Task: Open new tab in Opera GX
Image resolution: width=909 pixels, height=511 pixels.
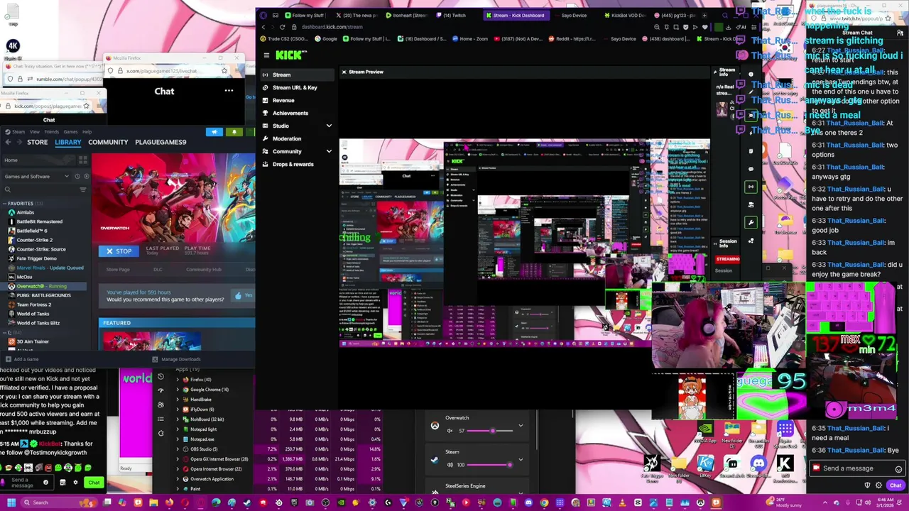Action: (704, 15)
